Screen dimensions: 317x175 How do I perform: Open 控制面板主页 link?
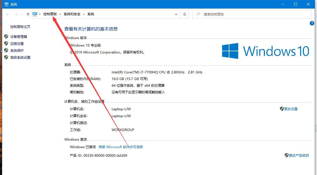[20, 27]
